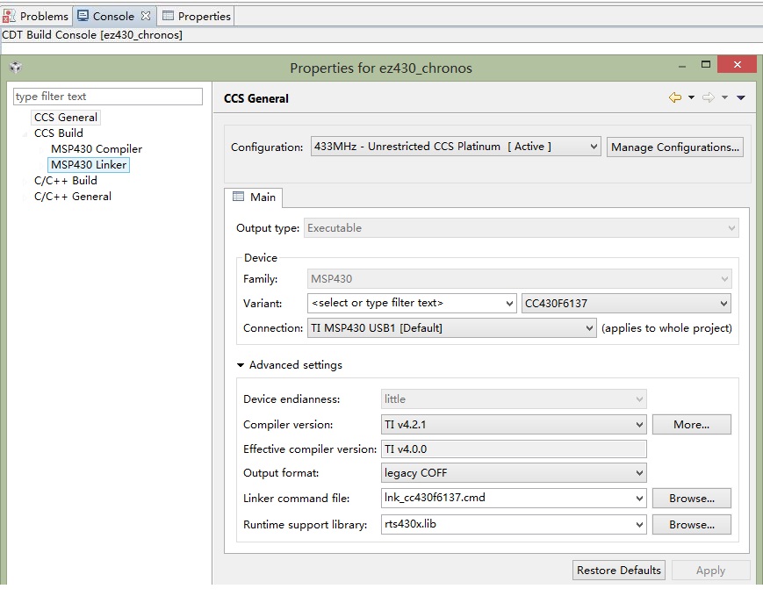Click the forward navigation arrow icon
This screenshot has width=763, height=596.
coord(708,98)
